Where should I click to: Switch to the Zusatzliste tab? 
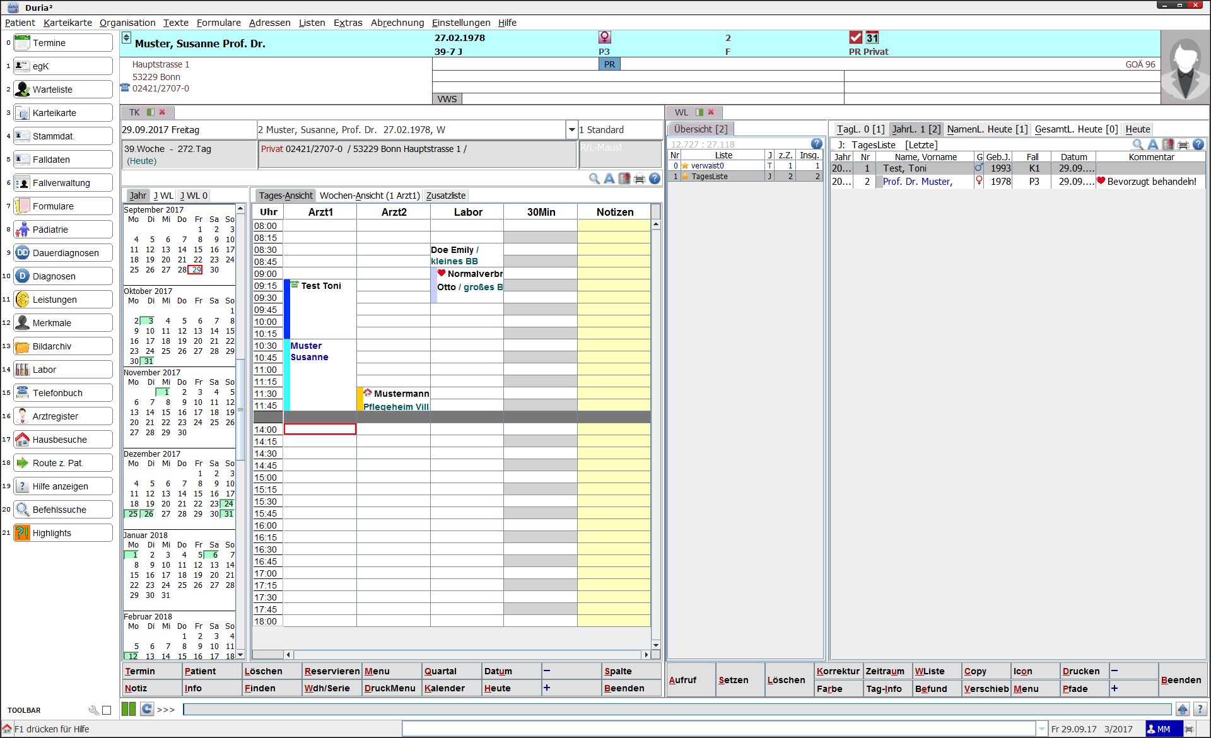click(x=446, y=196)
